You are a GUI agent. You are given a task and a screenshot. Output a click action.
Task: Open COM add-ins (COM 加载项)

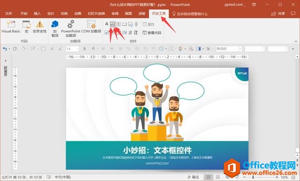coord(91,27)
